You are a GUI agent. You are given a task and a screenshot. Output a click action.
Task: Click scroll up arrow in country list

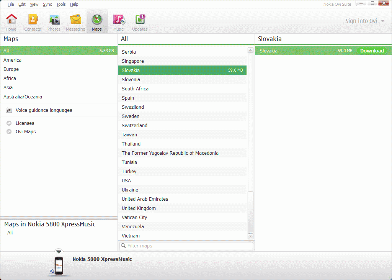(250, 50)
